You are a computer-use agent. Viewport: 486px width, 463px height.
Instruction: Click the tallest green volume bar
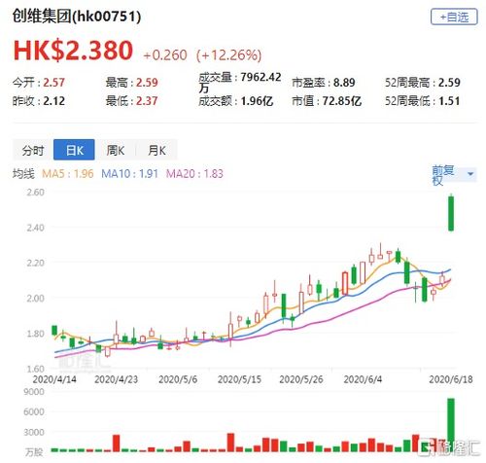click(x=451, y=425)
